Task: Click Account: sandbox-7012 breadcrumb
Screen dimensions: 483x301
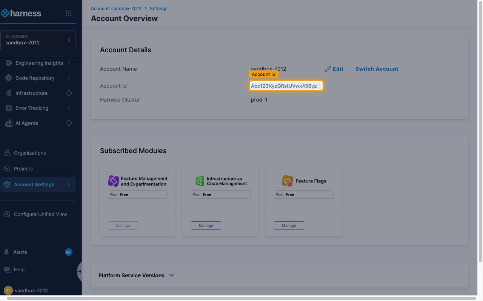Action: tap(116, 8)
